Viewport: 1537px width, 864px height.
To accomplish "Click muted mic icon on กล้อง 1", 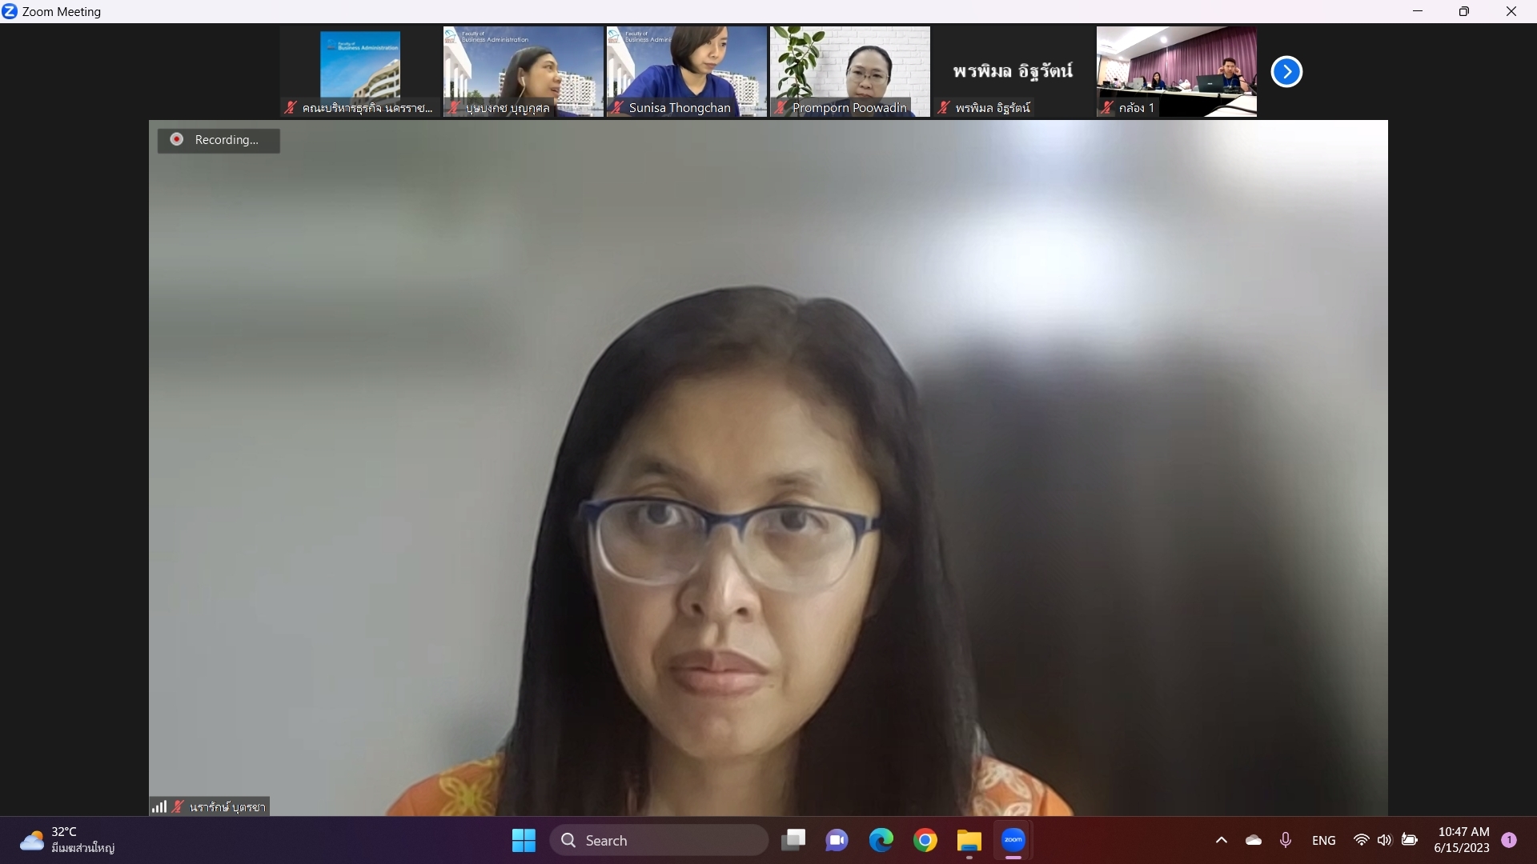I will pyautogui.click(x=1107, y=108).
